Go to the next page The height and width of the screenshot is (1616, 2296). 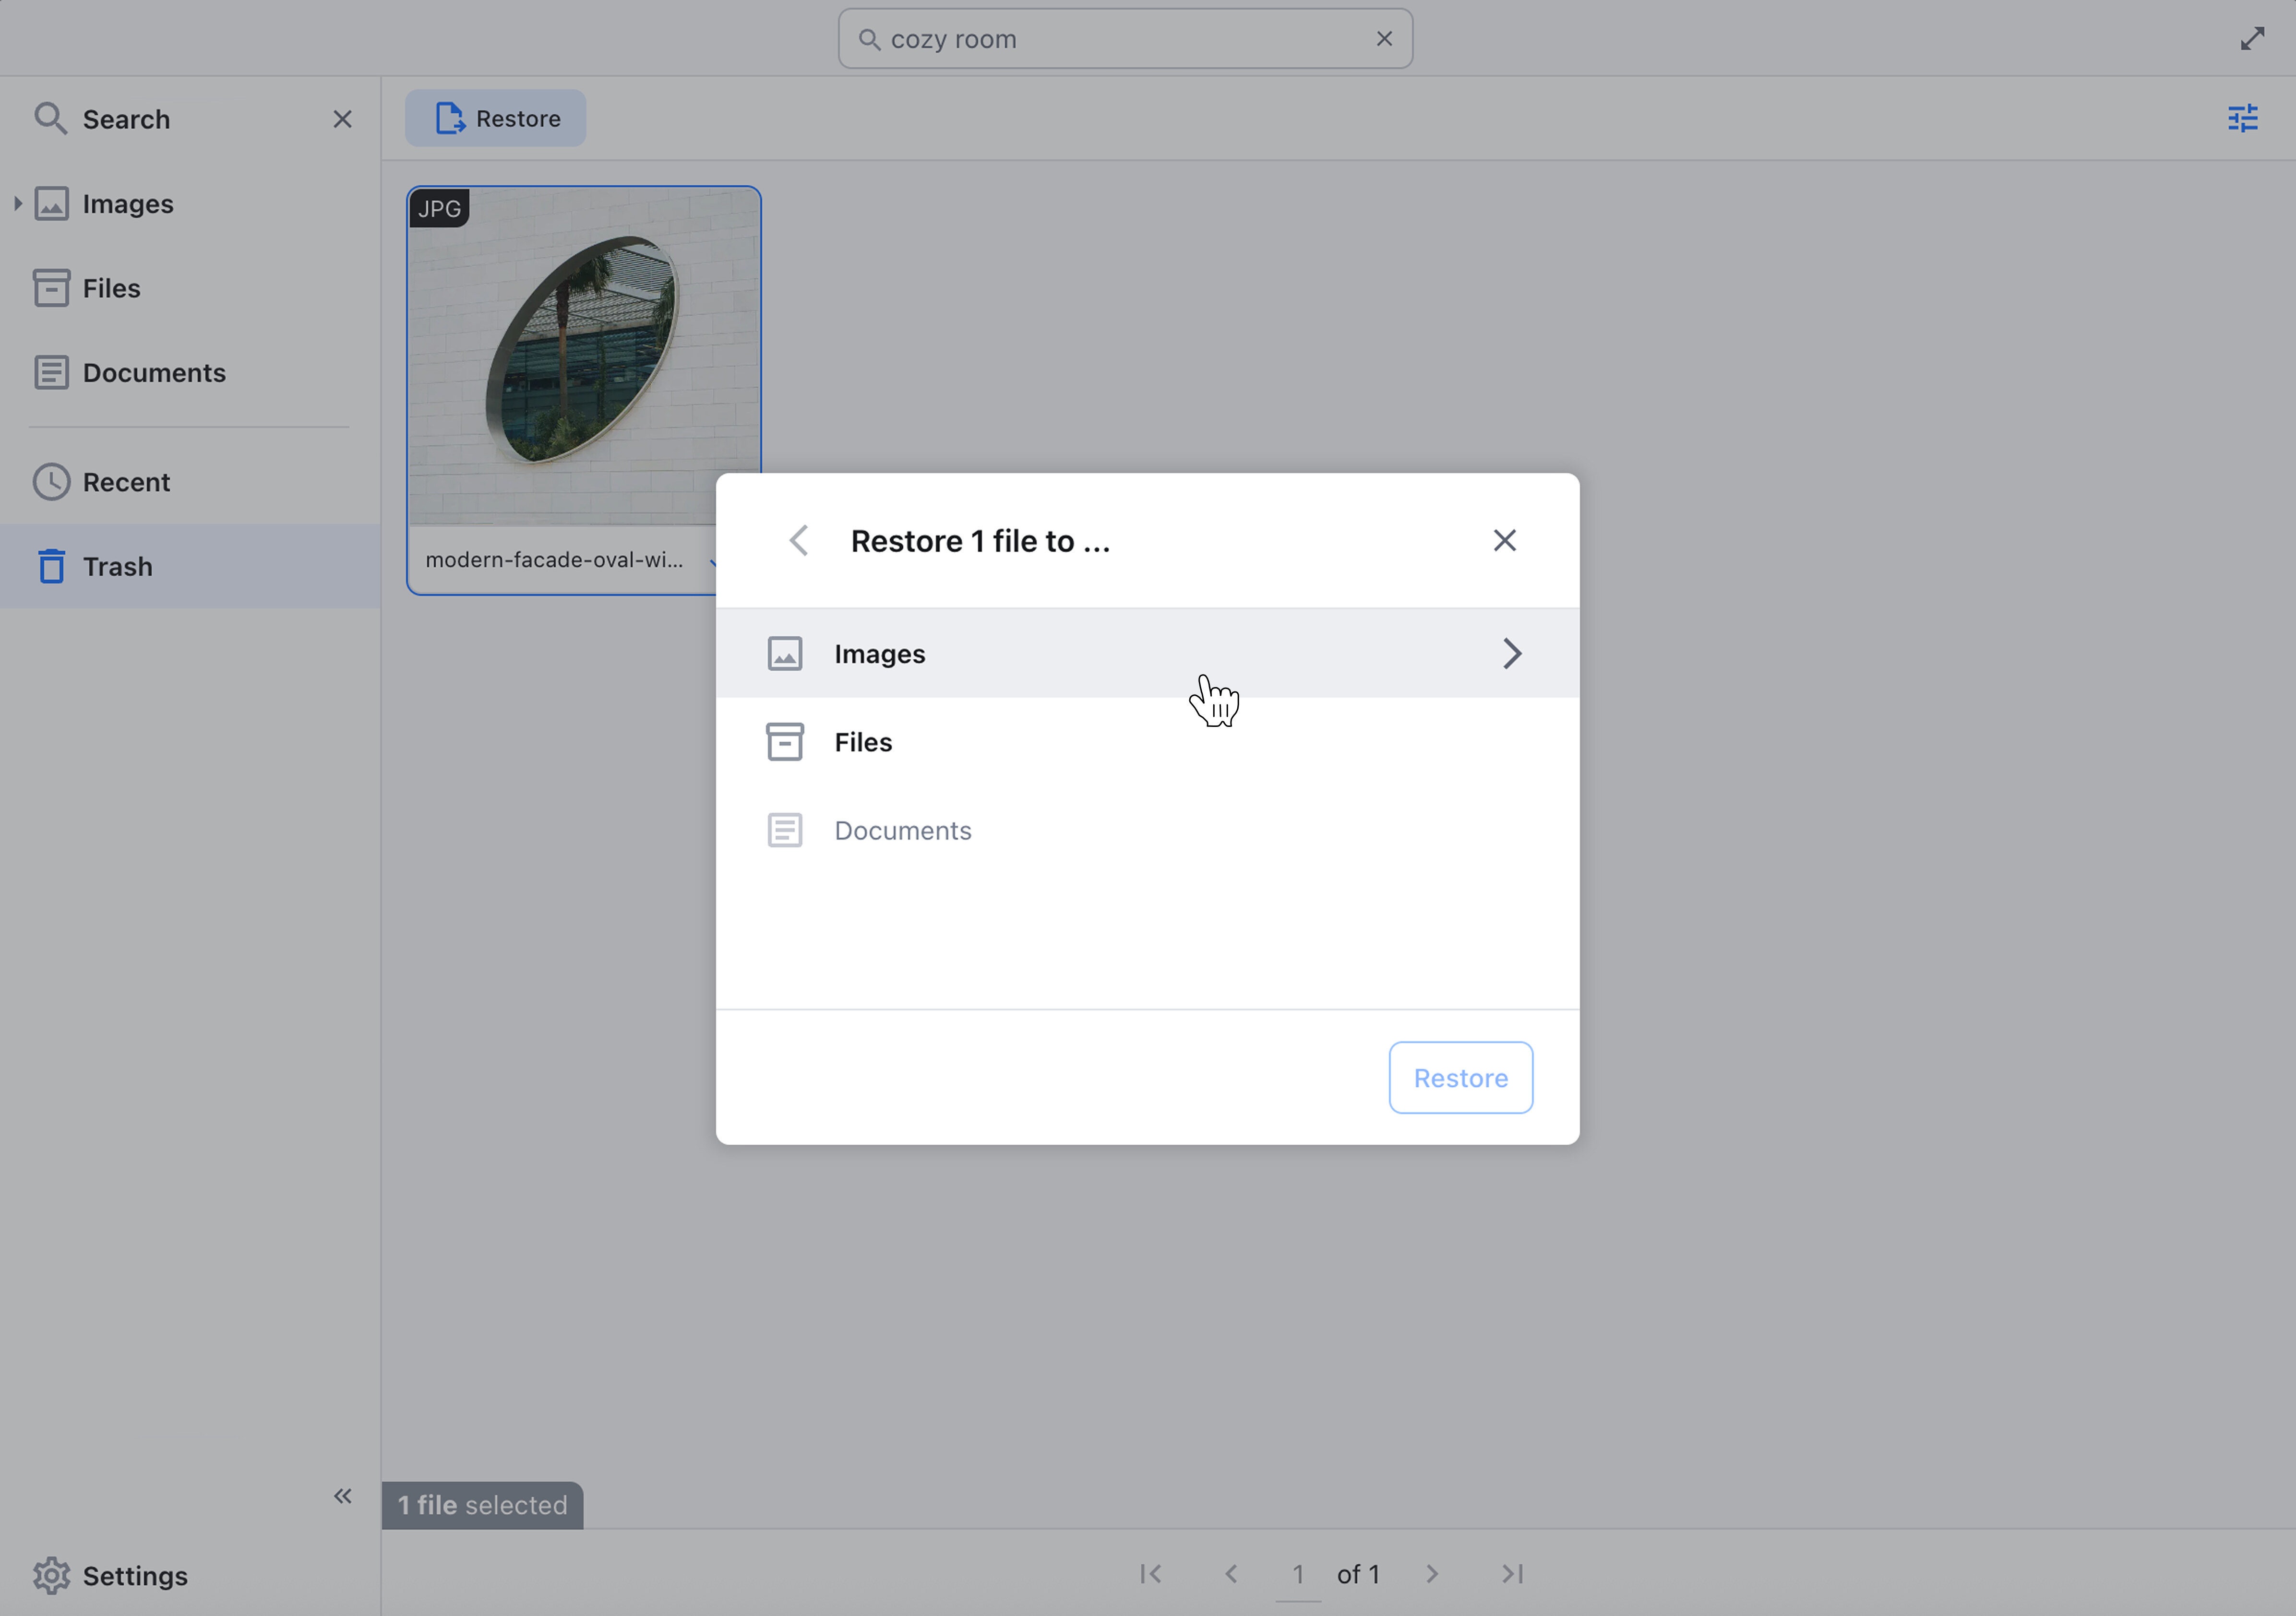[x=1432, y=1574]
